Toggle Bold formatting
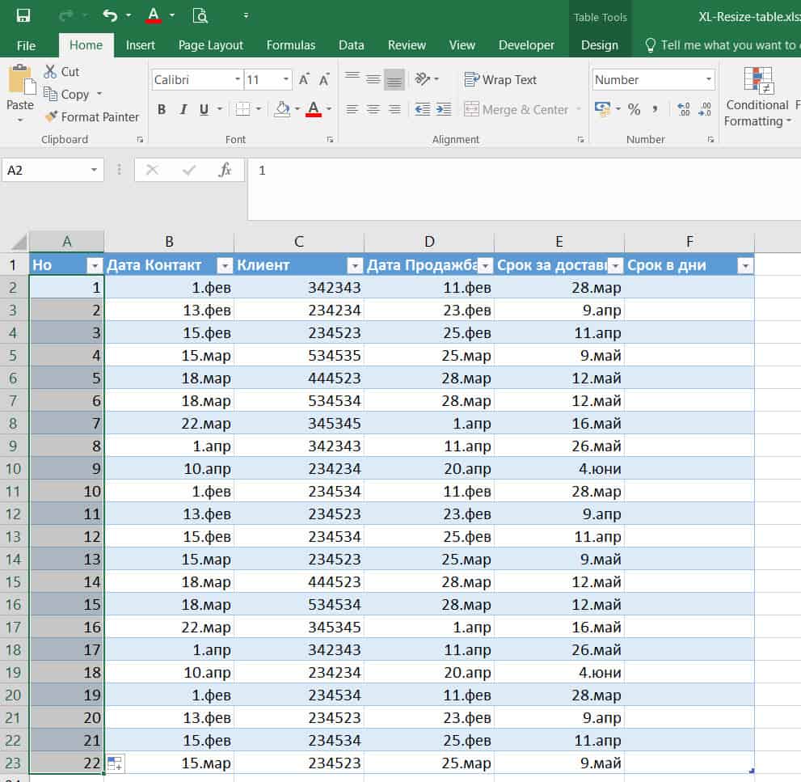801x782 pixels. coord(162,108)
